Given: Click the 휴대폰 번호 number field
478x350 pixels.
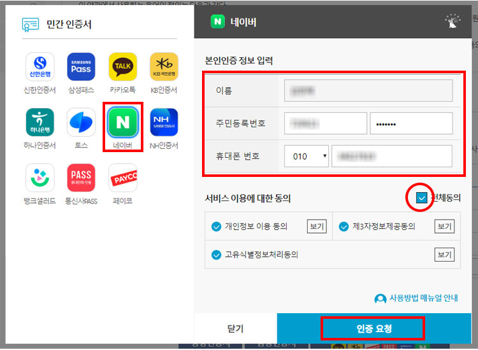Looking at the screenshot, I should coord(392,156).
